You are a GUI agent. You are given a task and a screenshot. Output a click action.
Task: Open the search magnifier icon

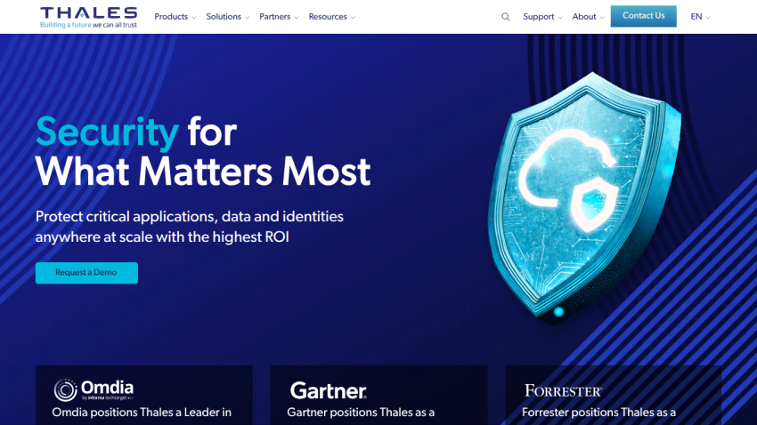[x=506, y=17]
